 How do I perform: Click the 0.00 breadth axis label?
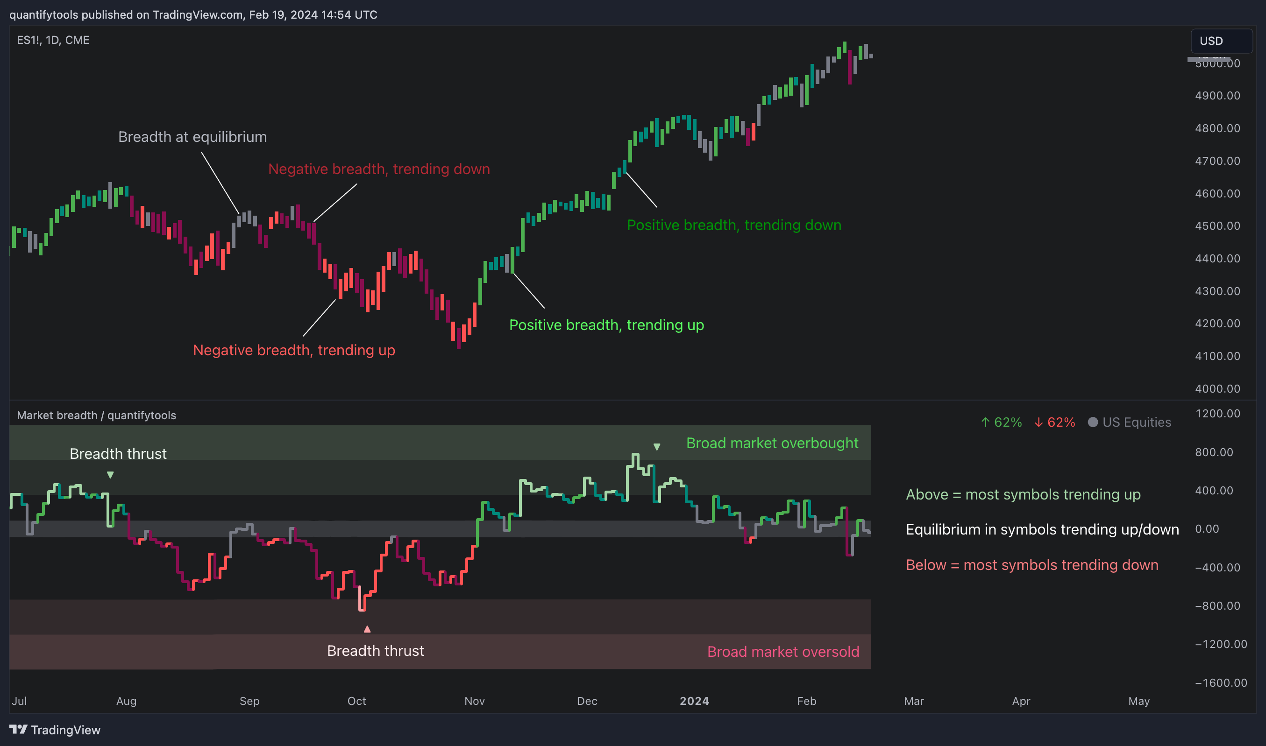click(x=1207, y=529)
